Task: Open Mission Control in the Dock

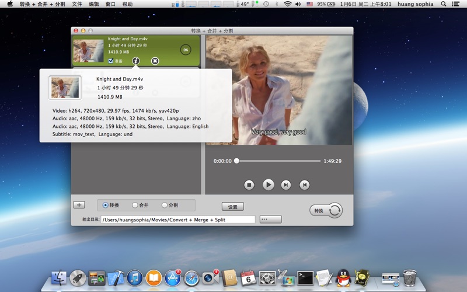Action: click(x=96, y=278)
